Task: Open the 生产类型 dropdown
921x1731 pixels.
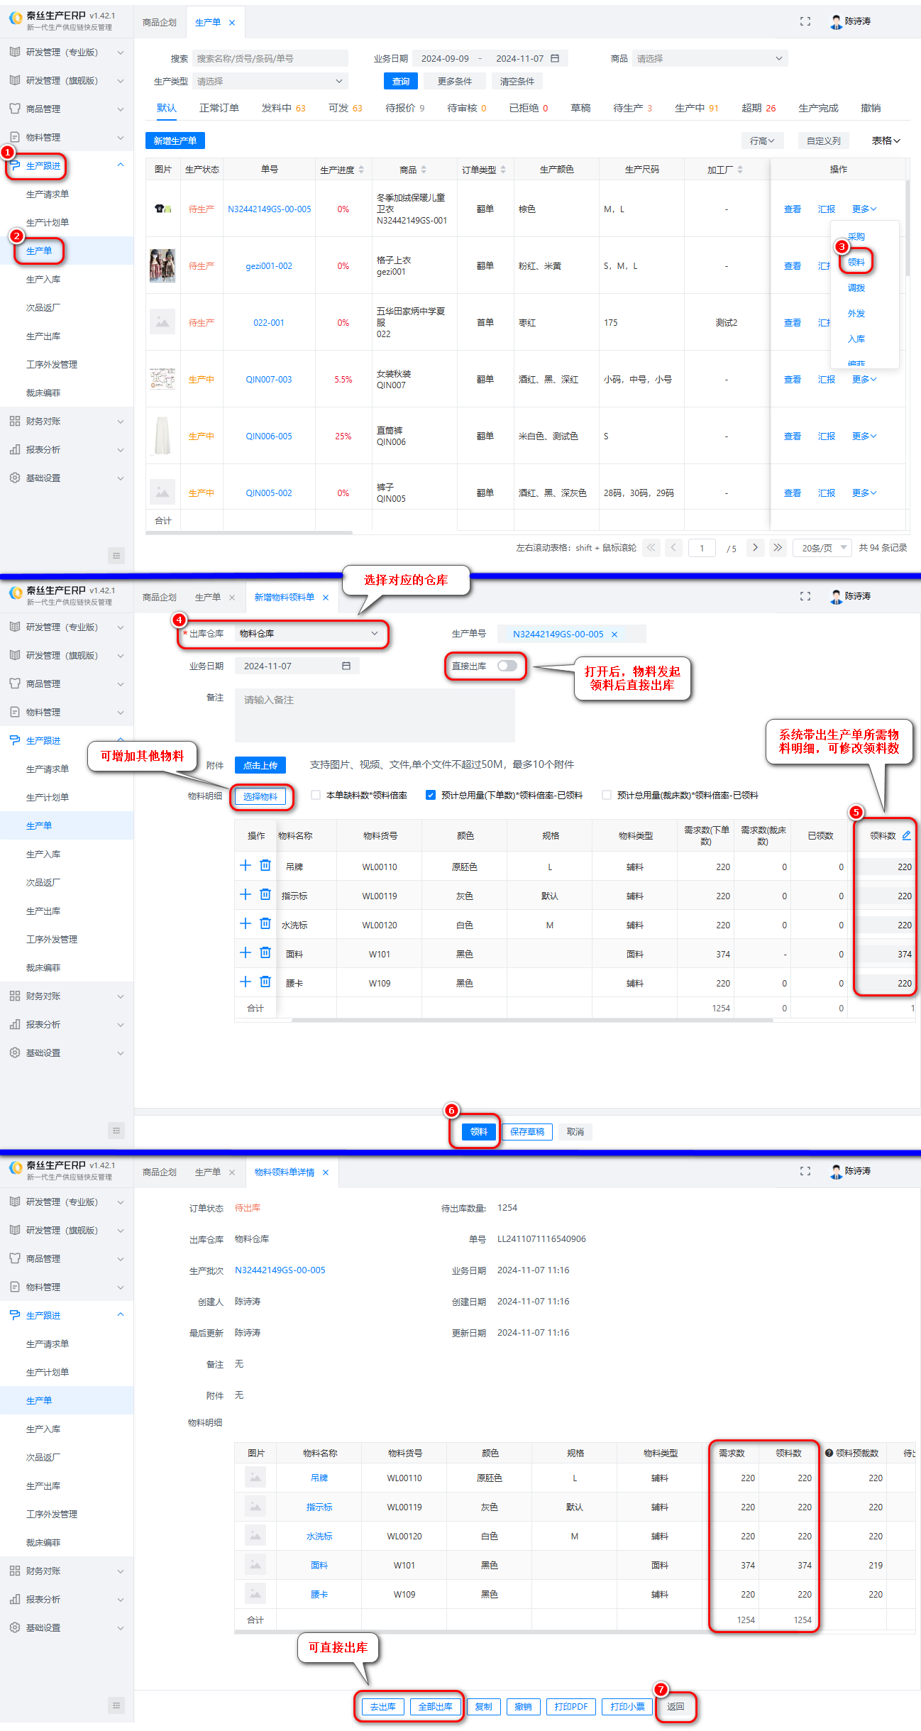Action: [270, 81]
